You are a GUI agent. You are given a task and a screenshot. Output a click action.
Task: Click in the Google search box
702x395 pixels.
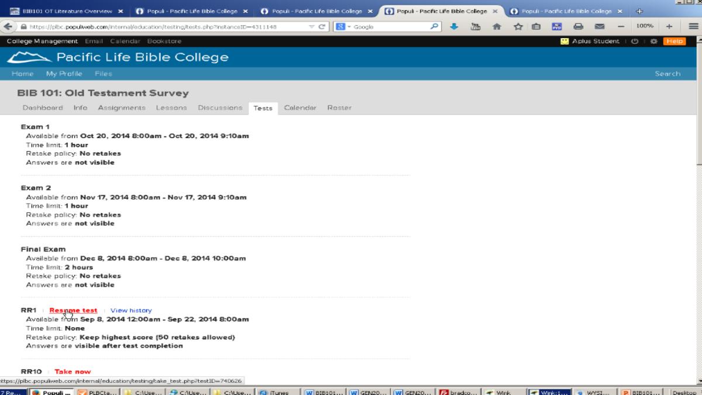[x=389, y=26]
